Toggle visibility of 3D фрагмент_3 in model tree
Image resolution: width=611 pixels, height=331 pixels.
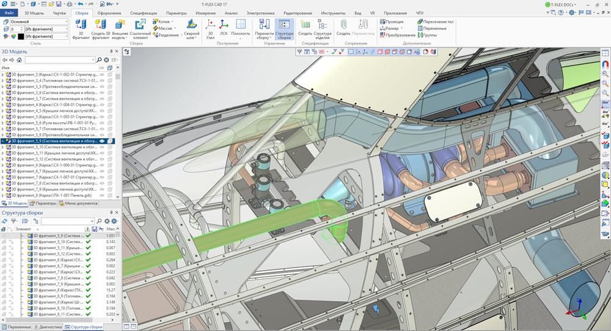[103, 75]
